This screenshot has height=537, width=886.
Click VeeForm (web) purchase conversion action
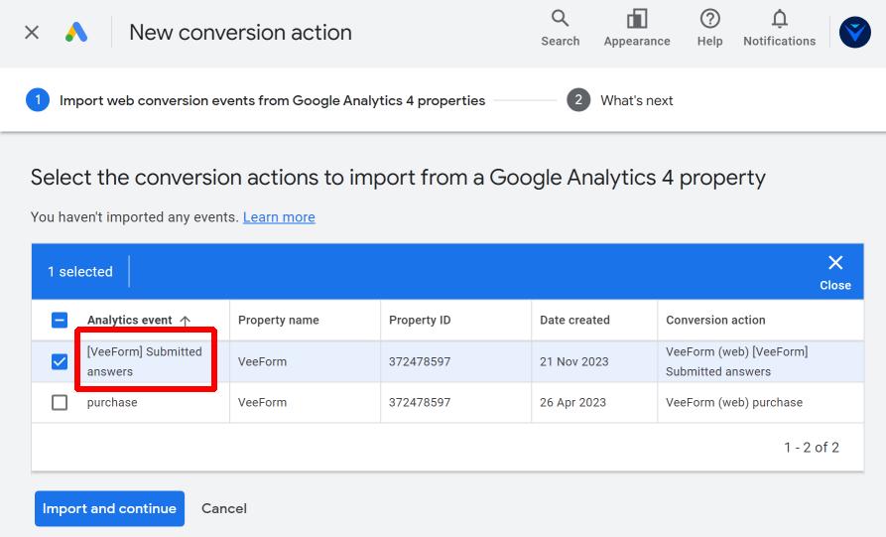click(x=734, y=402)
